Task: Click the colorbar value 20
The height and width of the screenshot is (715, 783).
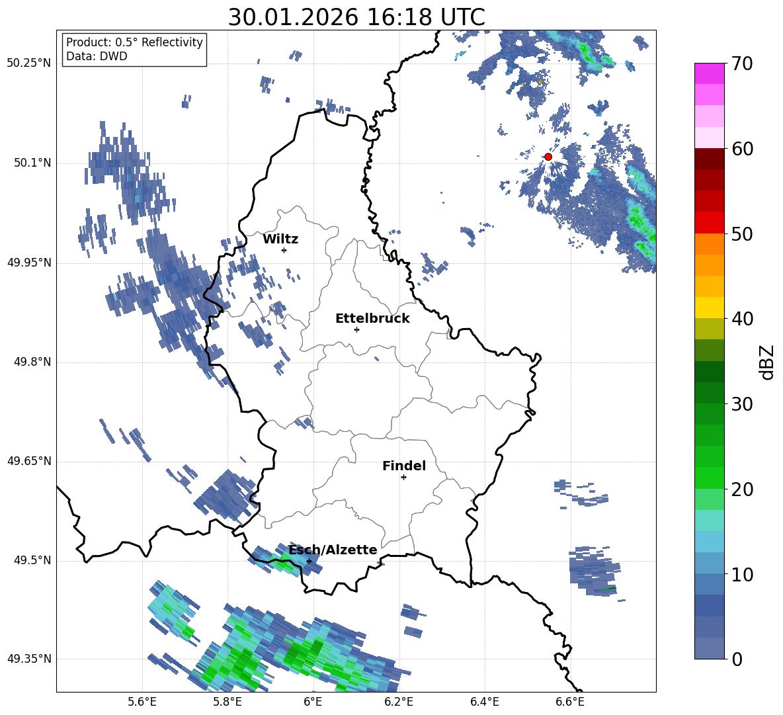Action: 743,489
